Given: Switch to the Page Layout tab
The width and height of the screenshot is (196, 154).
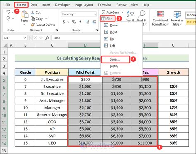Looking at the screenshot, I should pyautogui.click(x=84, y=5).
